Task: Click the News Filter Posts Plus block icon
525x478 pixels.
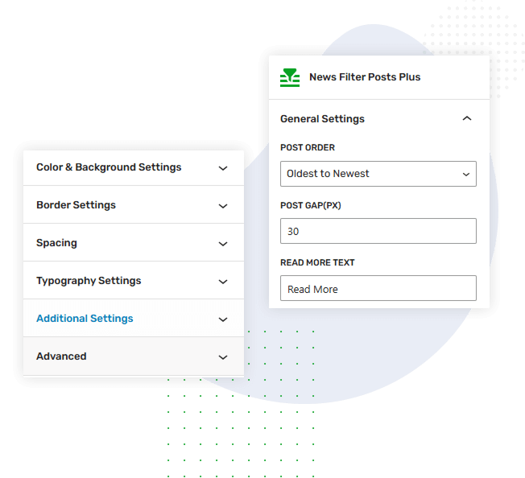Action: 289,77
